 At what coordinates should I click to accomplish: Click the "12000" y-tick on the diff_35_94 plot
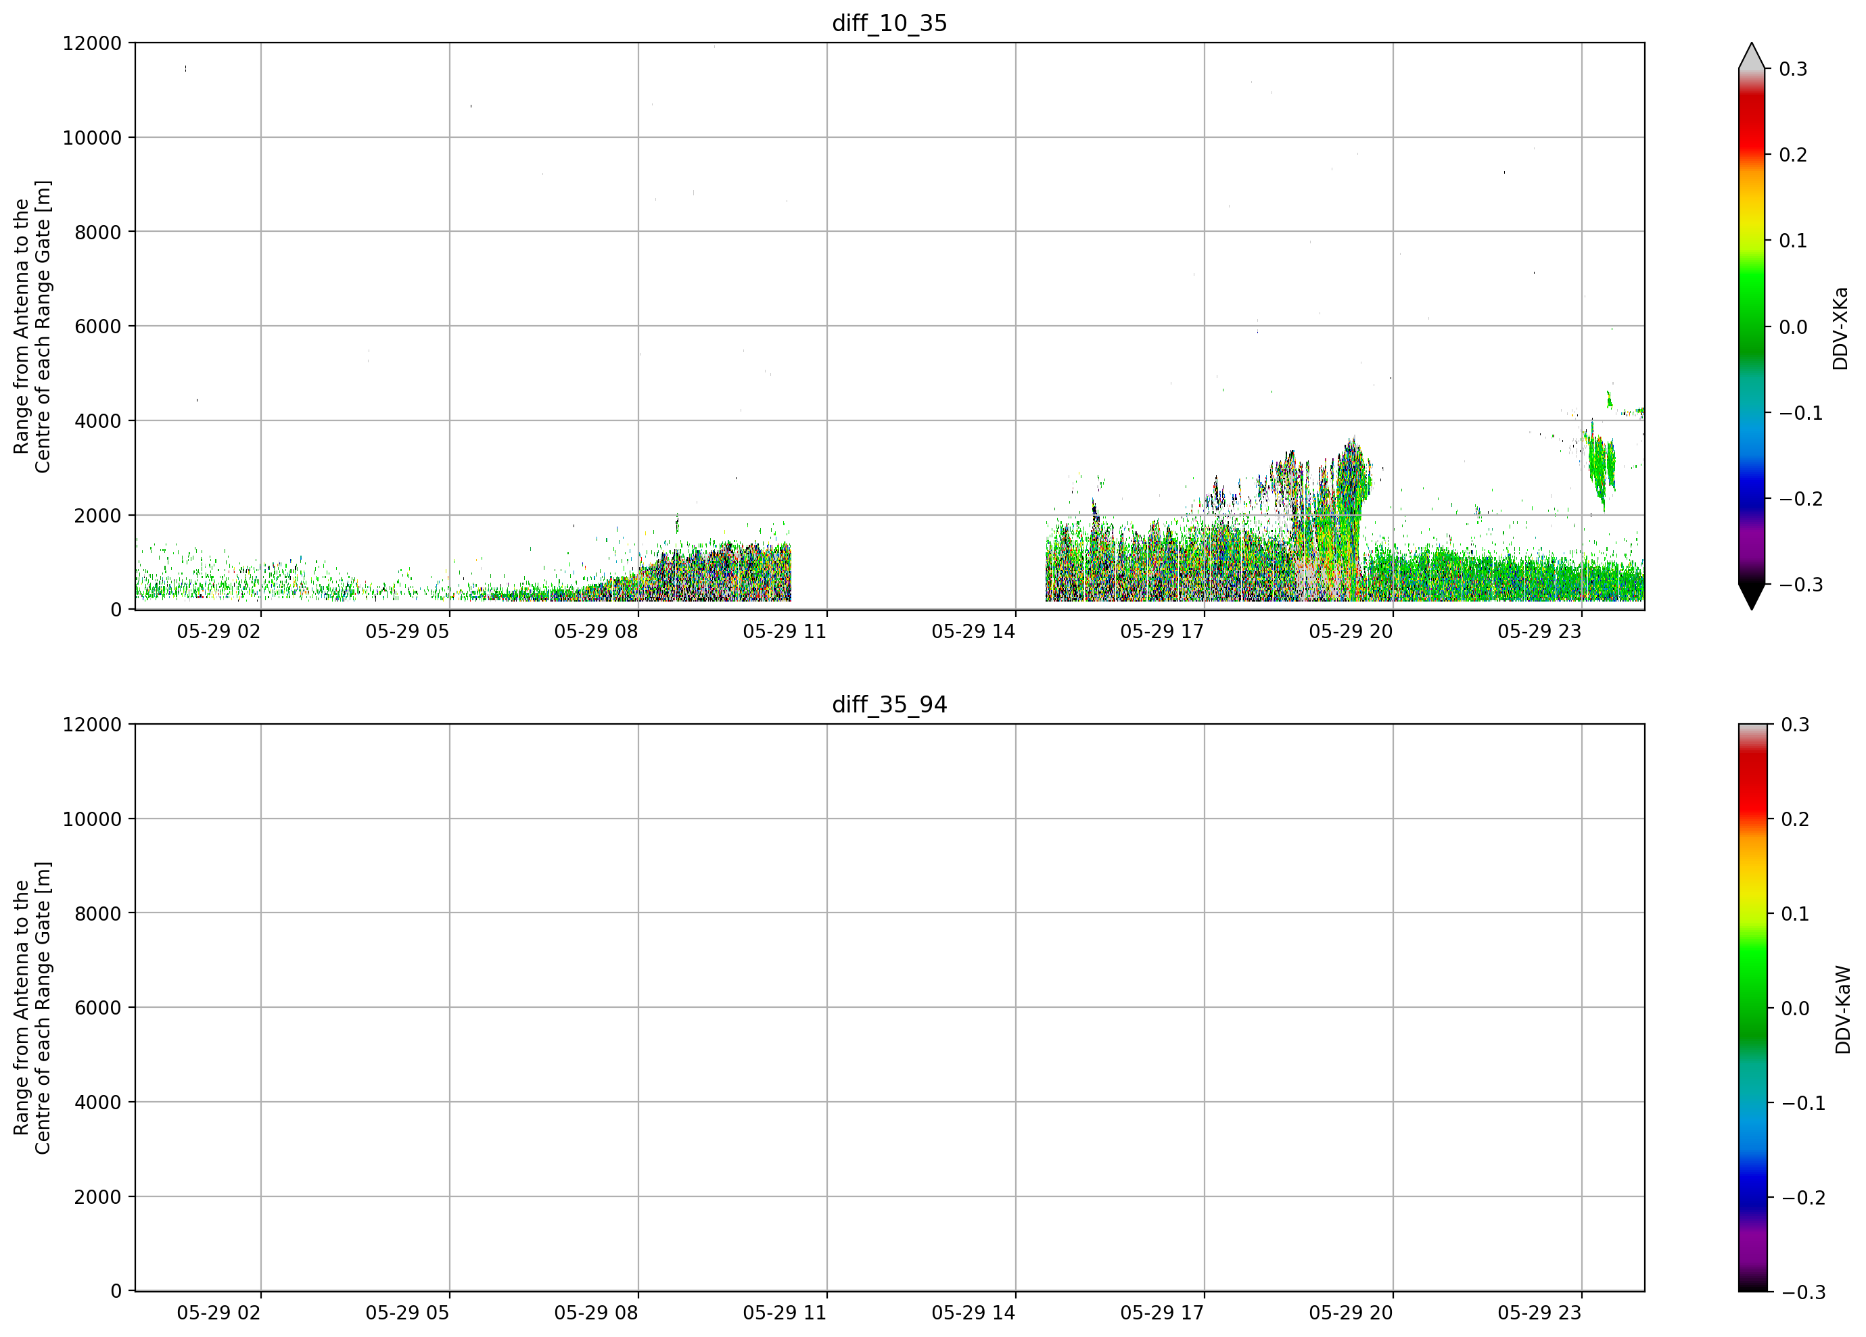(x=92, y=725)
